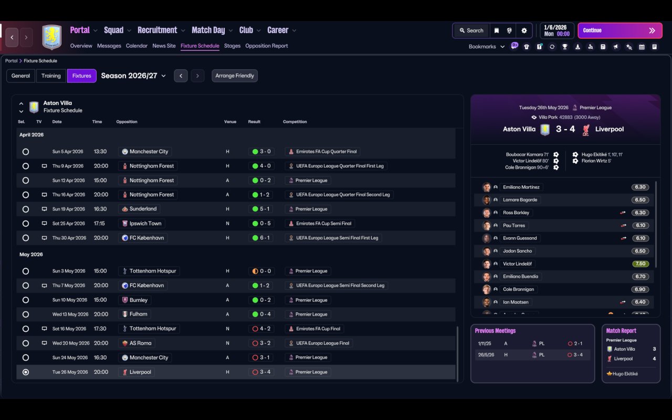Click Victor Lindelöf's face portrait in ratings list
The height and width of the screenshot is (420, 672).
tap(487, 264)
